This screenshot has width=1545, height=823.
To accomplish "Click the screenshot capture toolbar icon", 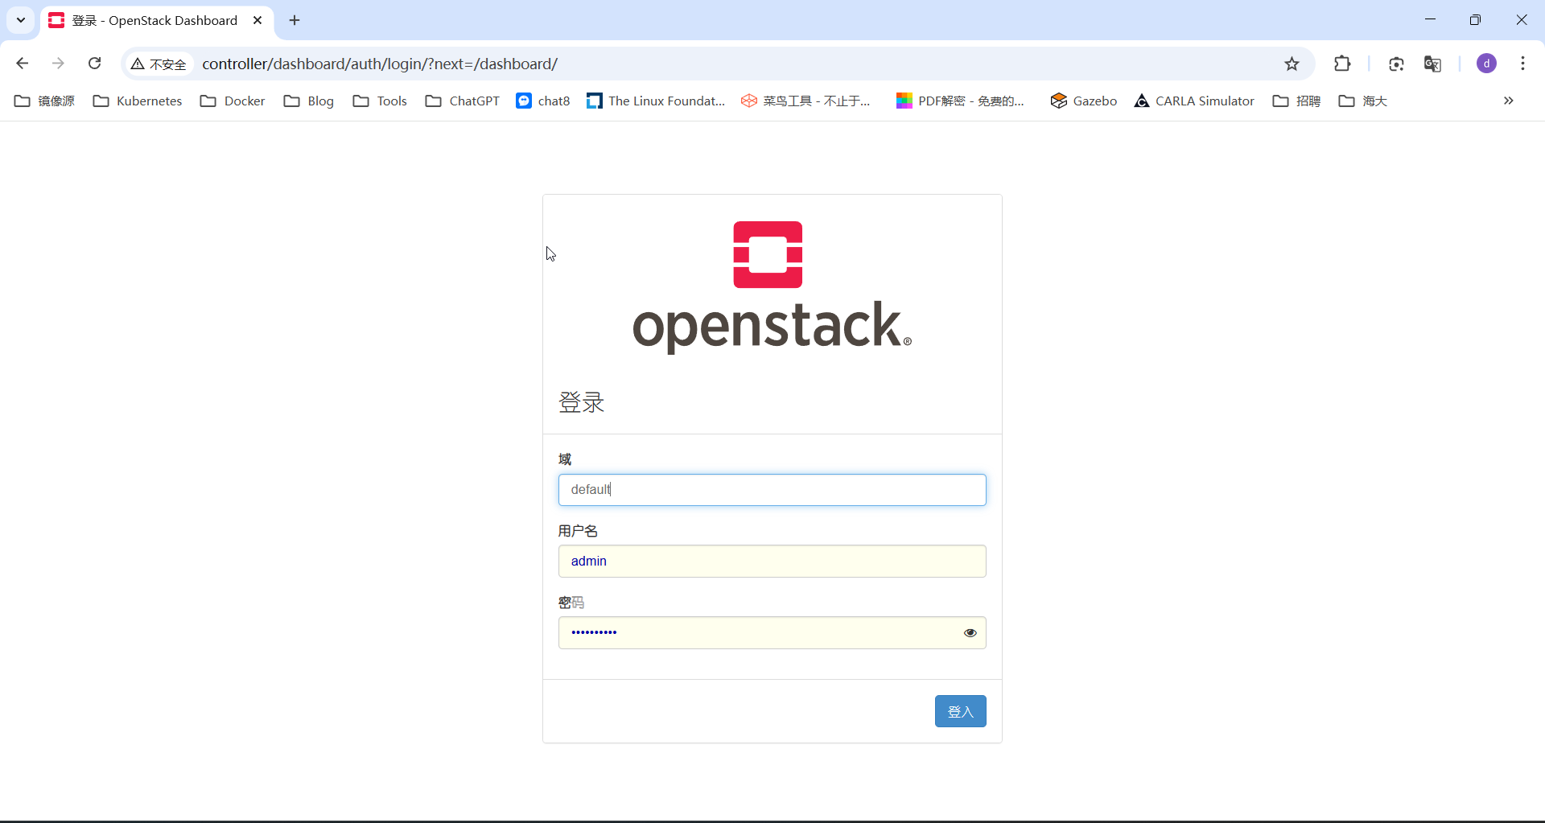I will click(x=1396, y=64).
